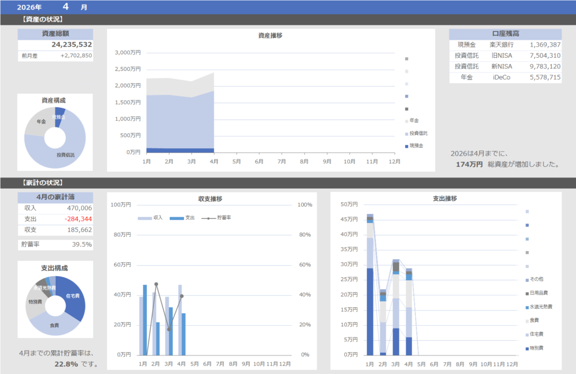This screenshot has width=576, height=374.
Task: Select the +2,702,850 month difference value
Action: (76, 56)
